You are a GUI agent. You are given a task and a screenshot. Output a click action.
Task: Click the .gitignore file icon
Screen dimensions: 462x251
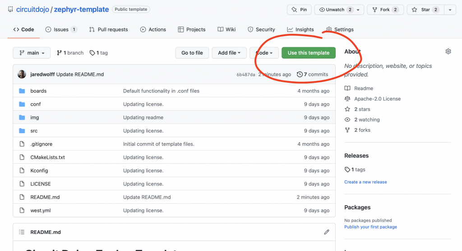coord(22,144)
